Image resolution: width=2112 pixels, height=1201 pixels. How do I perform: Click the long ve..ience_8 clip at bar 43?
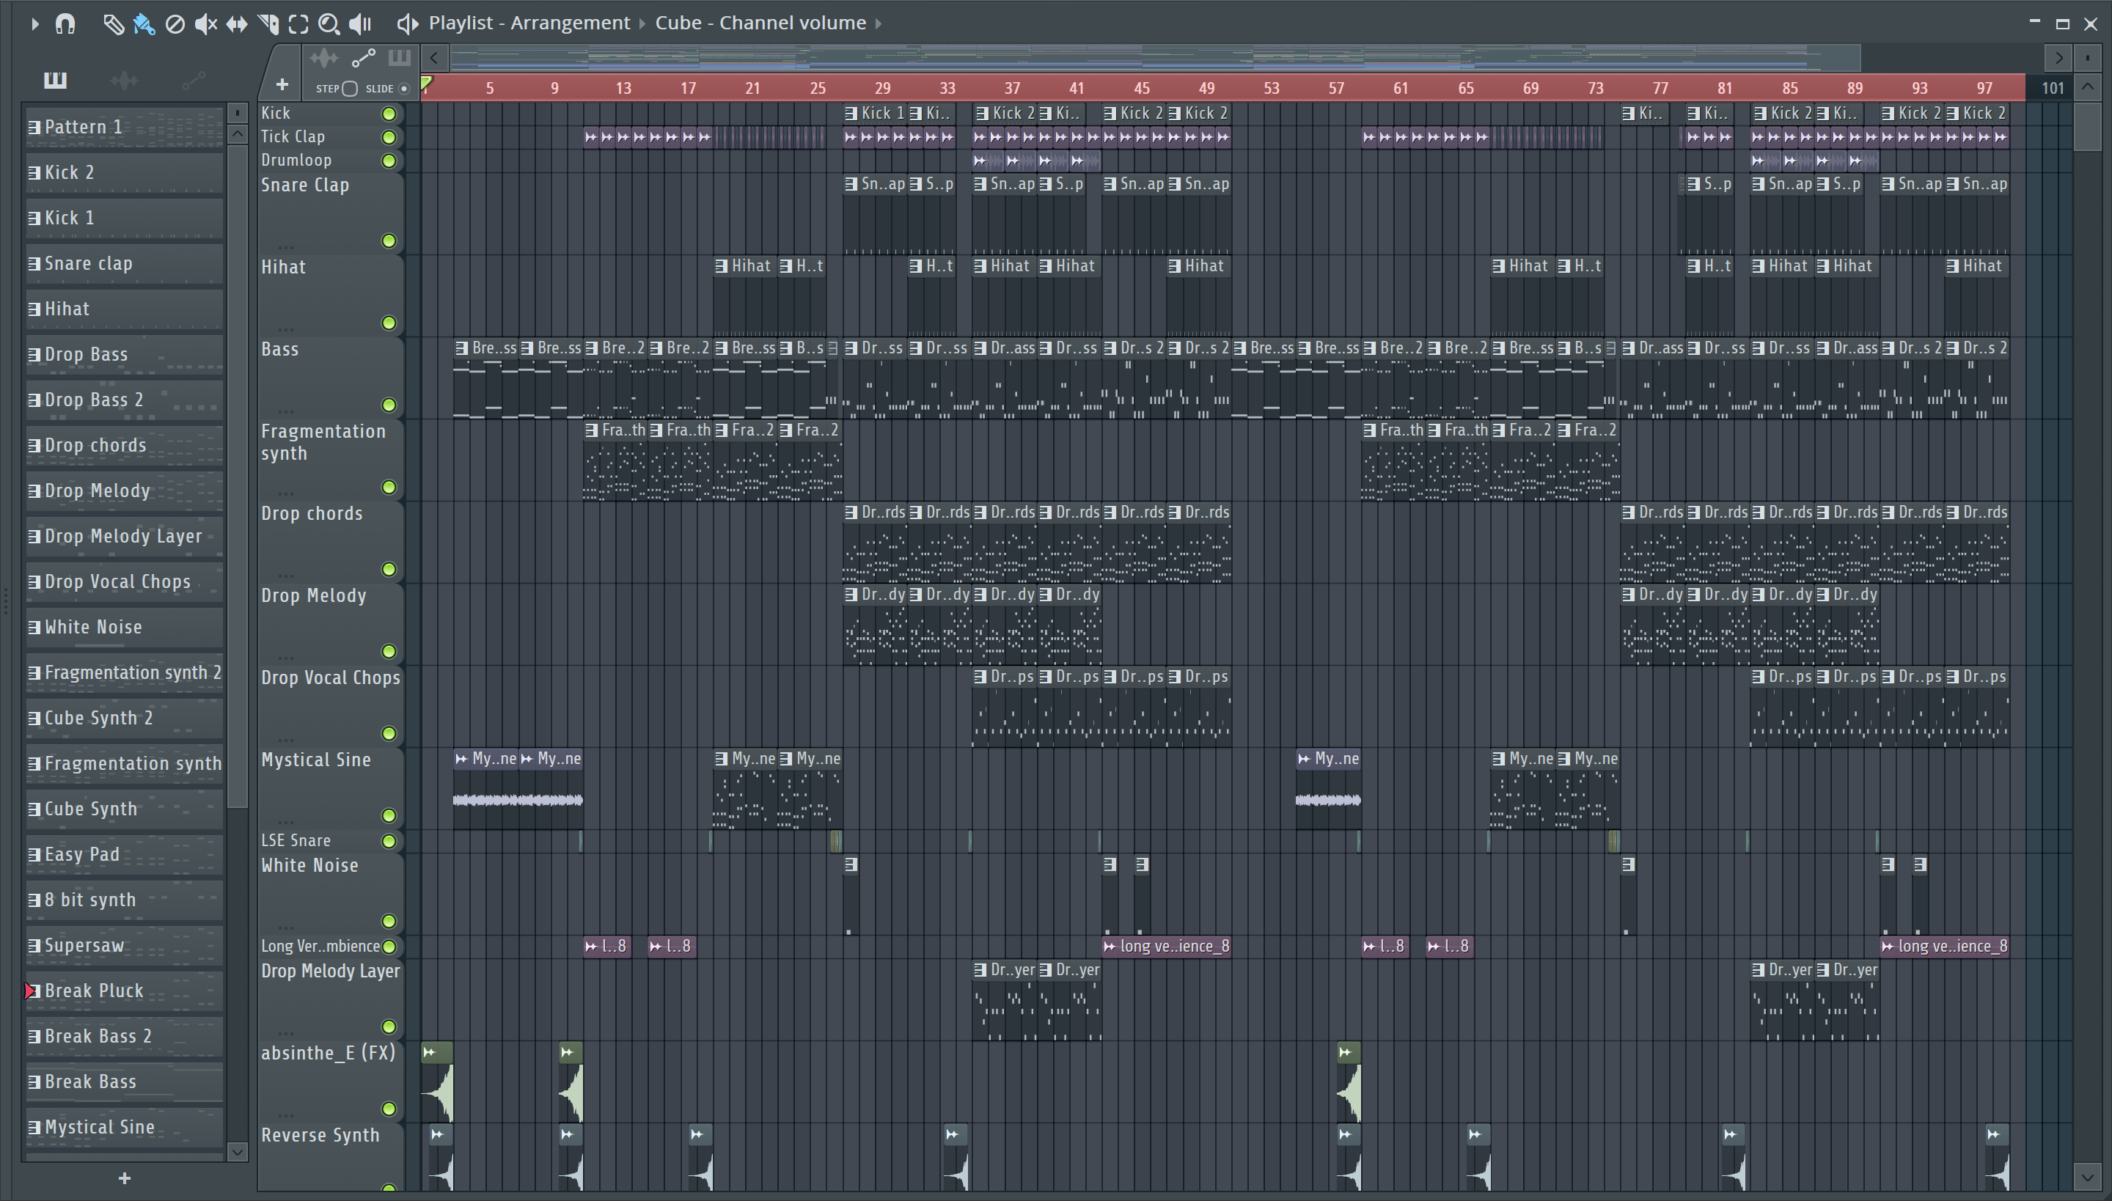(1167, 946)
